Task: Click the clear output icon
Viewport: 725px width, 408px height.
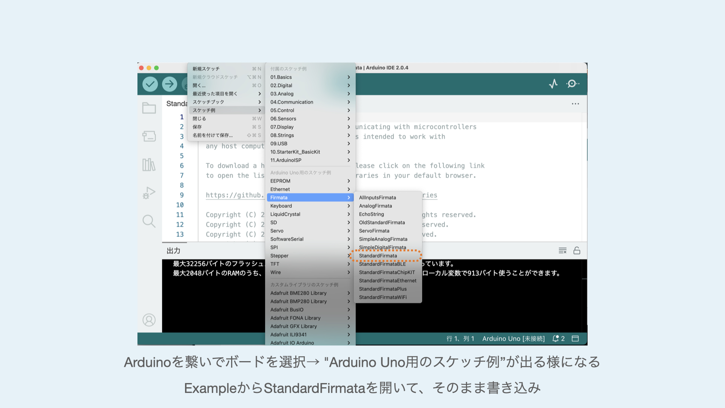Action: click(562, 250)
